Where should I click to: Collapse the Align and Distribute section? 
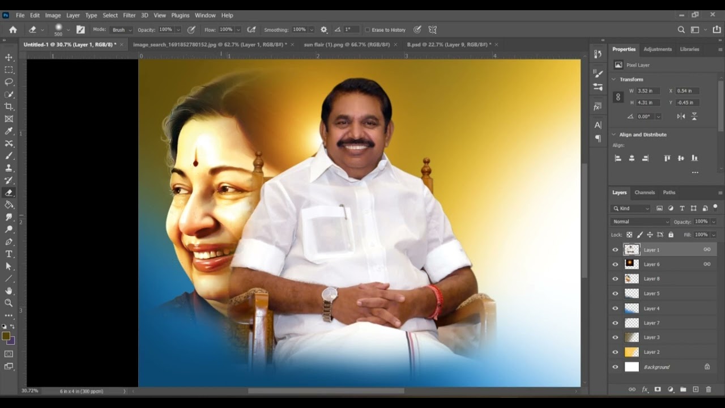point(614,134)
